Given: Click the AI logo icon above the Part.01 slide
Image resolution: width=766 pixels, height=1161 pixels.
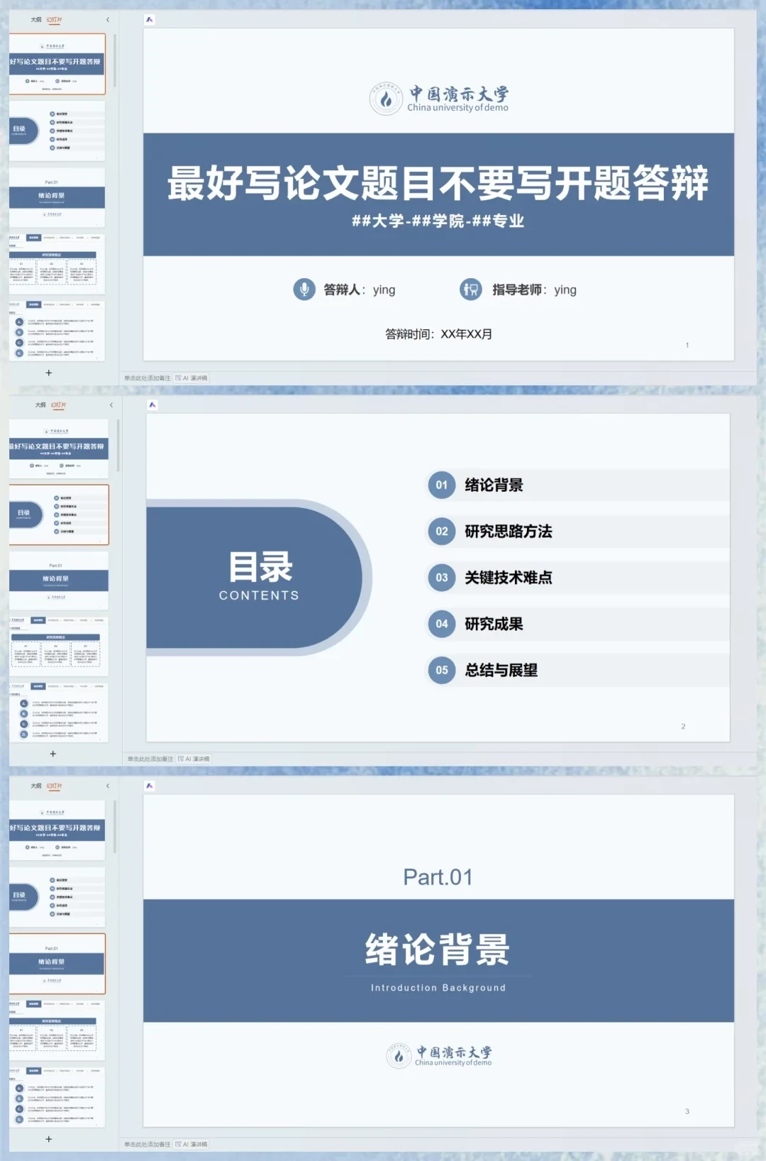Looking at the screenshot, I should pos(150,786).
